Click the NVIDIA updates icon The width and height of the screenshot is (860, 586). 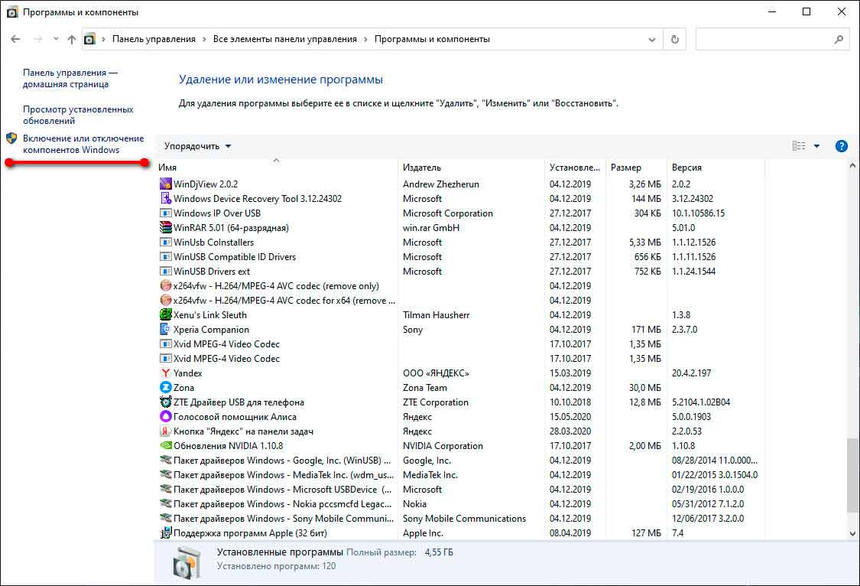[x=166, y=446]
